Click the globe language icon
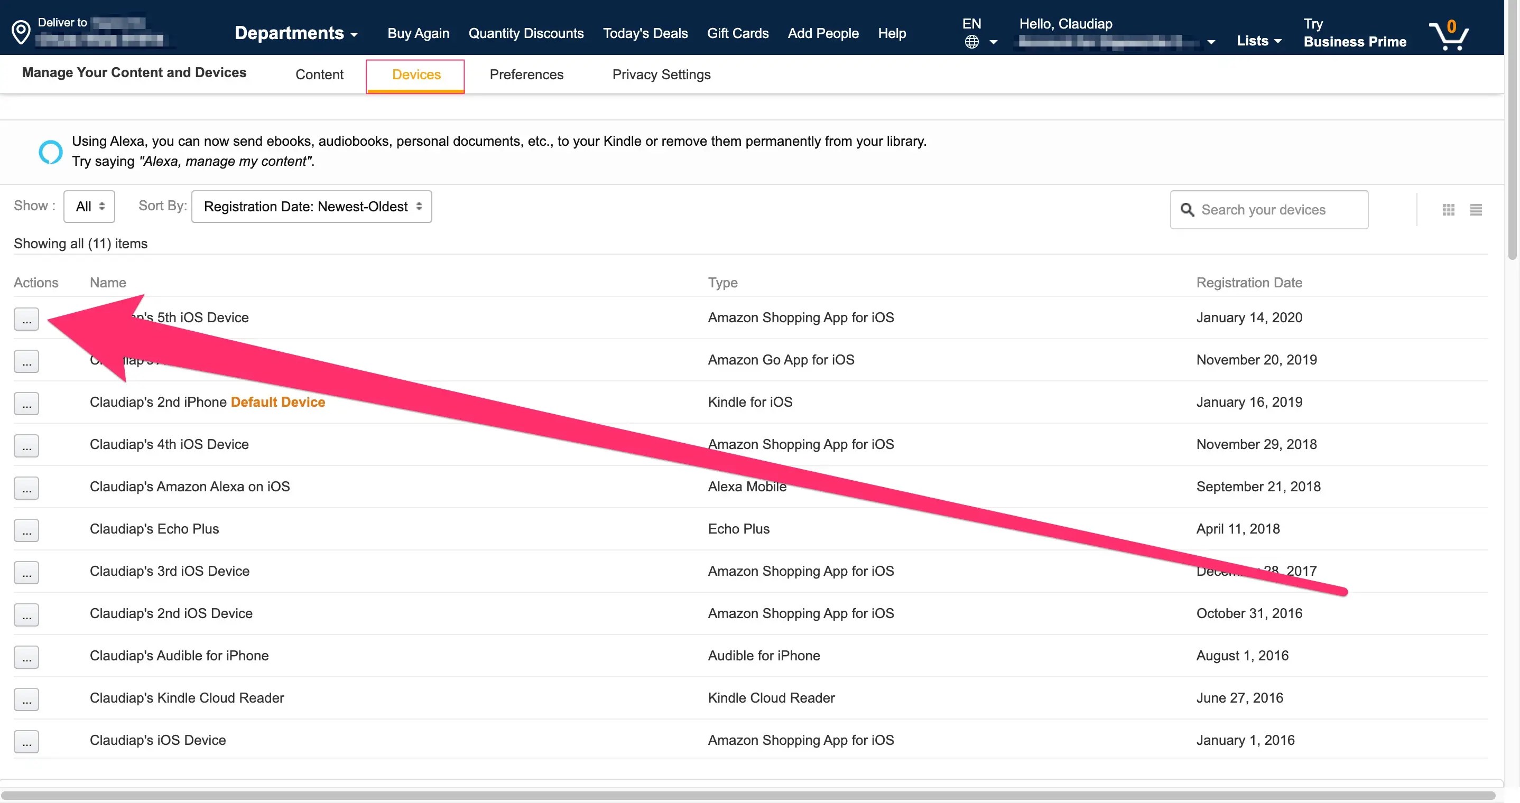 972,42
